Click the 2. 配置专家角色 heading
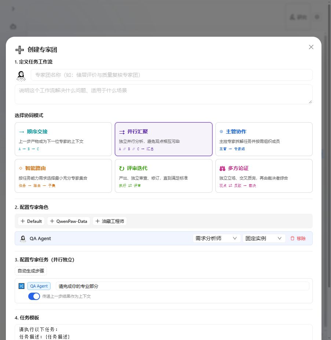This screenshot has height=340, width=331. tap(32, 207)
